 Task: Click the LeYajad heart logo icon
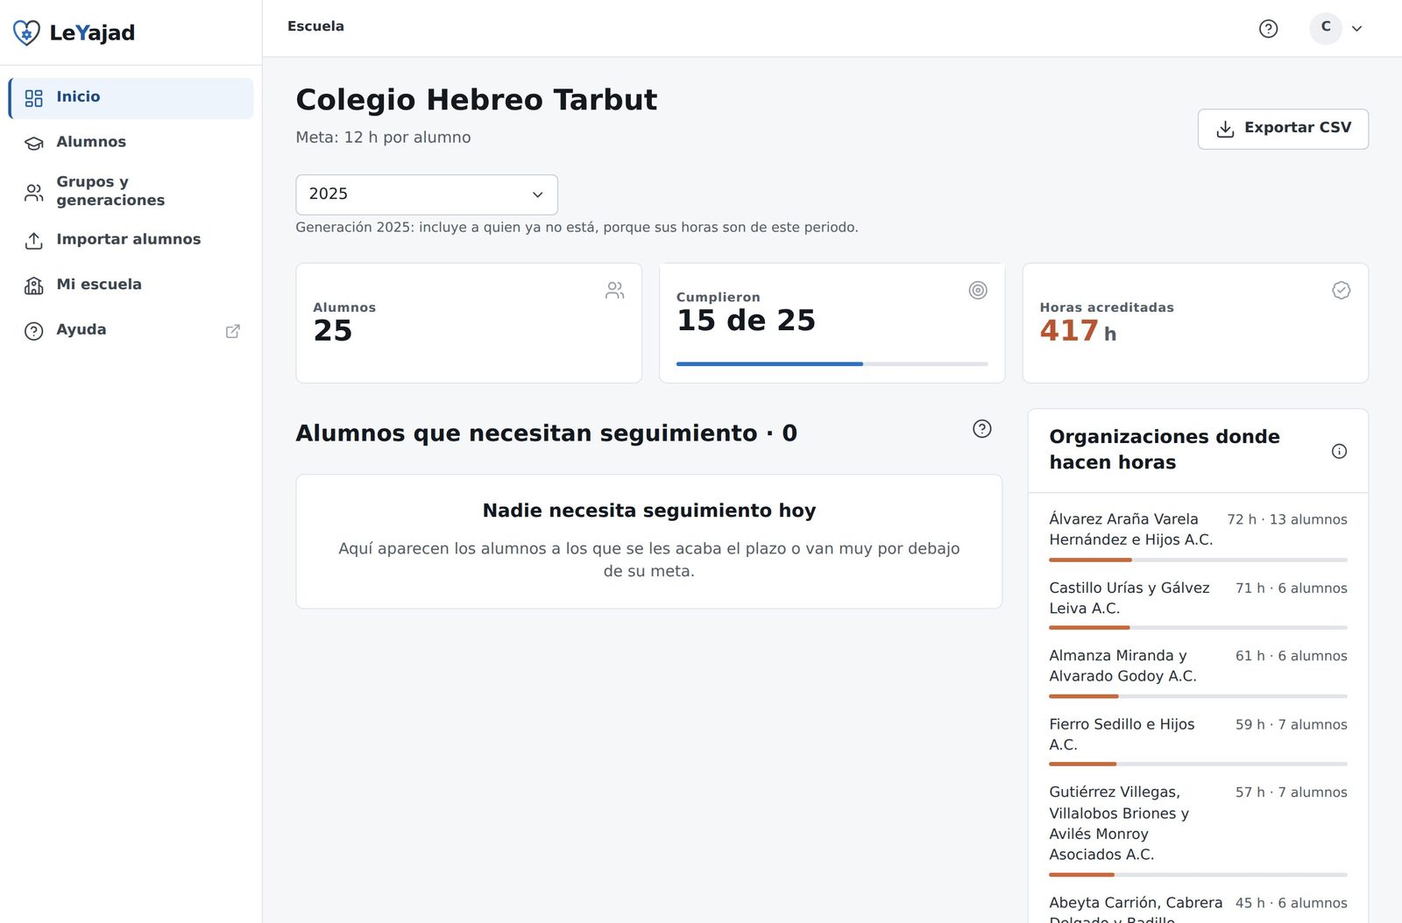pyautogui.click(x=26, y=33)
